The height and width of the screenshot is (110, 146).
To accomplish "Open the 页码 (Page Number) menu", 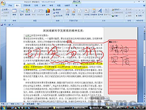I will coord(79,13).
